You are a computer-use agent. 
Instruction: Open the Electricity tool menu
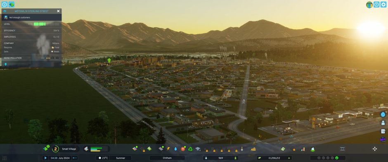tap(168, 149)
